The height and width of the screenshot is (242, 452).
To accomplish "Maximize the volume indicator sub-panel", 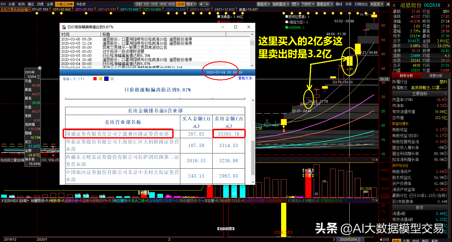I will click(x=373, y=160).
